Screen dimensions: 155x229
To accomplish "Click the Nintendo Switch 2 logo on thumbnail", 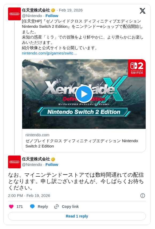I will (137, 68).
